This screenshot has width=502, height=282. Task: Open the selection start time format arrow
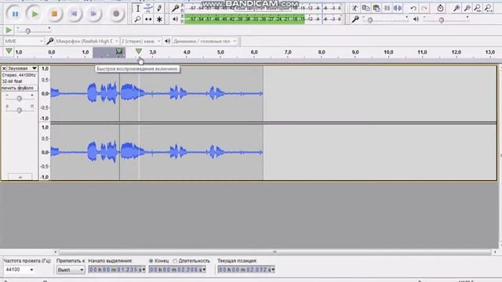point(144,269)
